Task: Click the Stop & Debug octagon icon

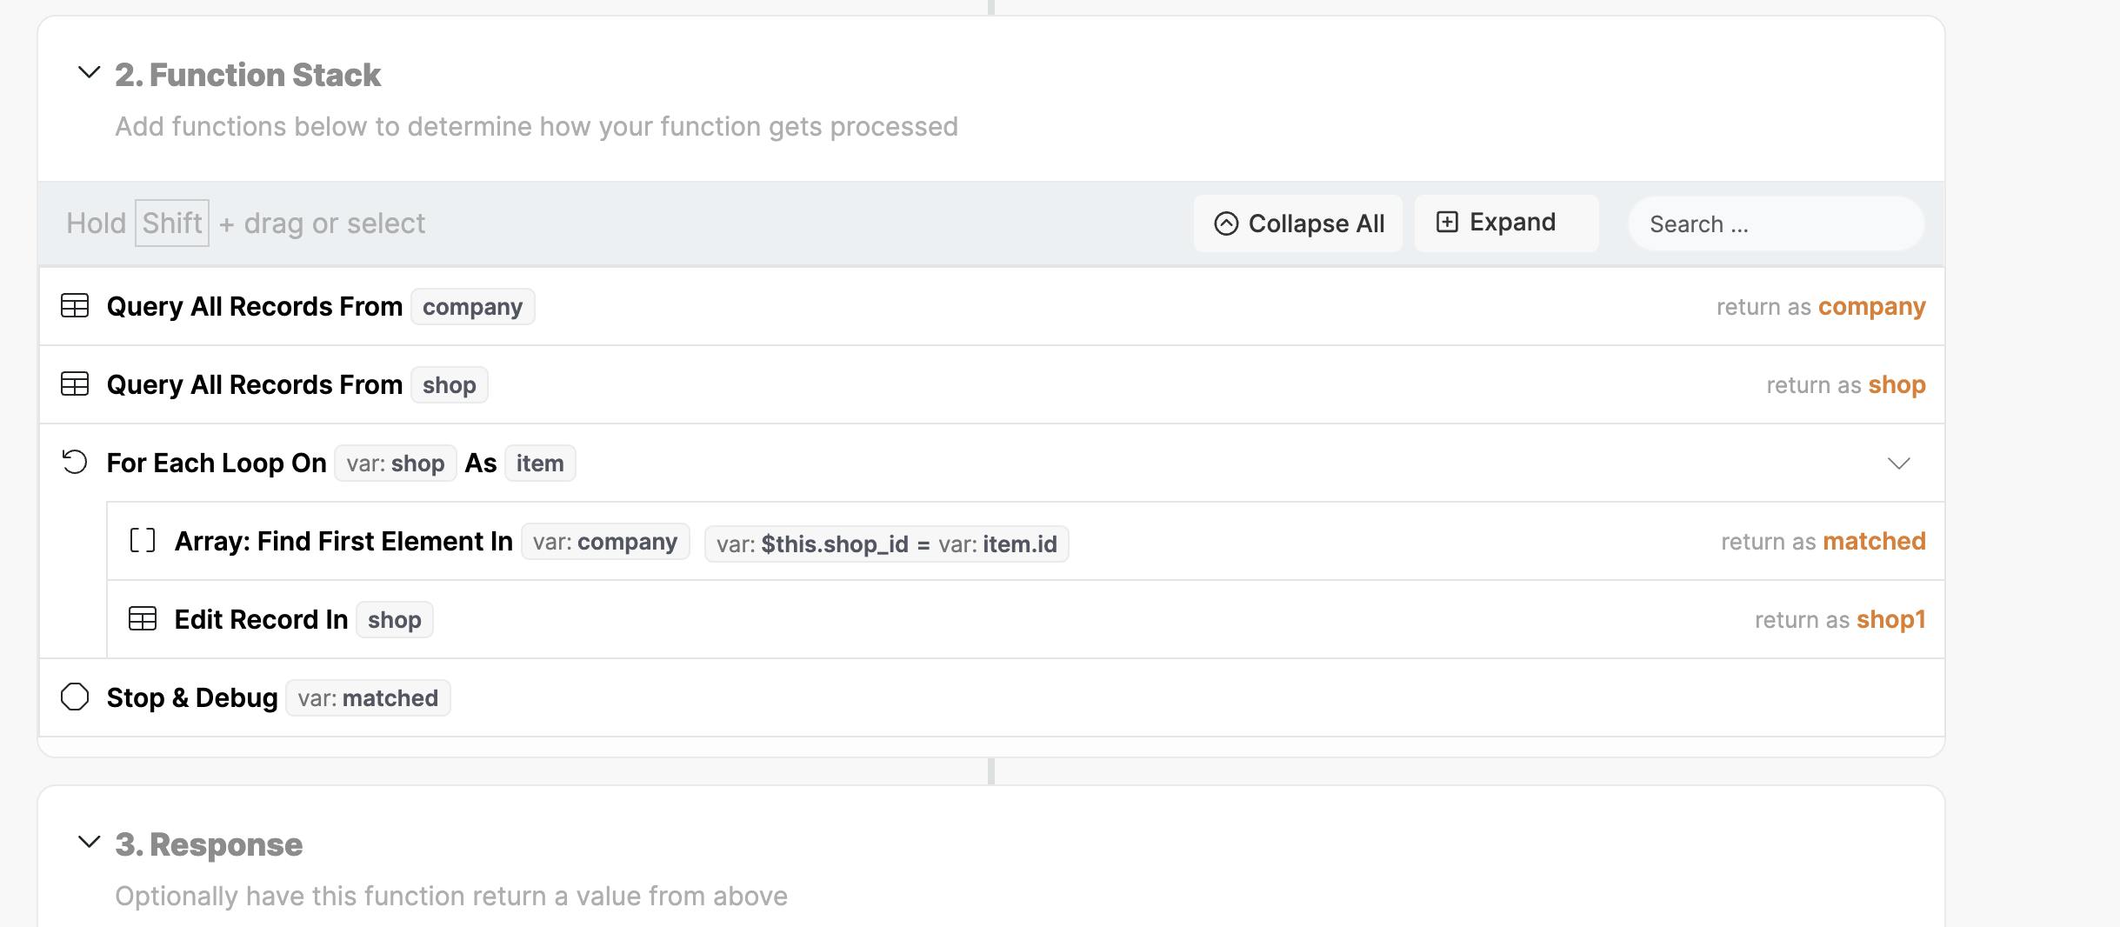Action: (75, 697)
